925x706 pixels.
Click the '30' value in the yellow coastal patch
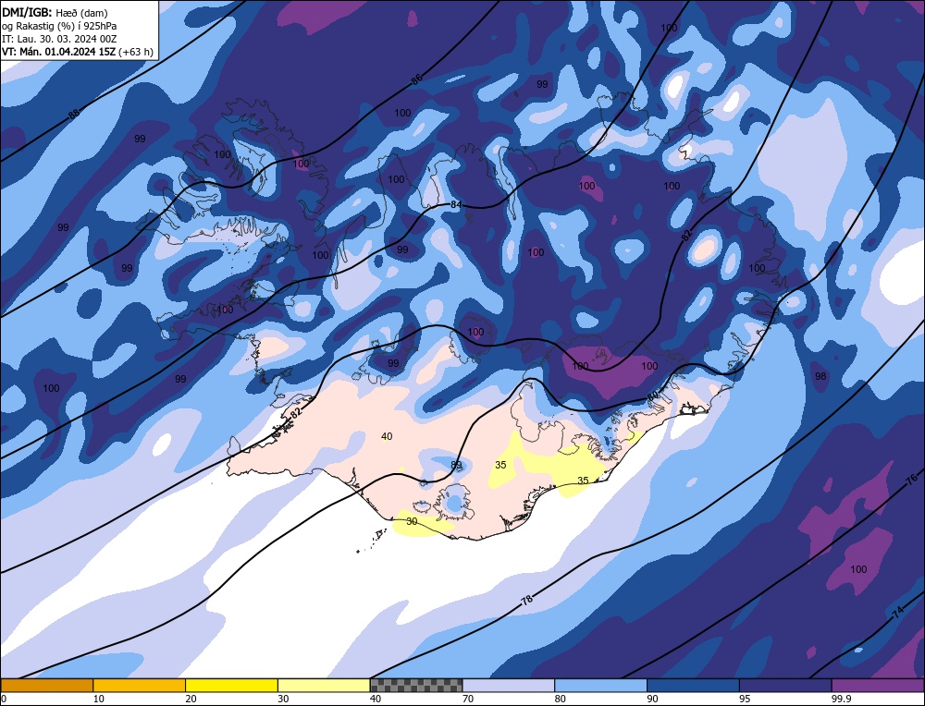click(x=412, y=521)
